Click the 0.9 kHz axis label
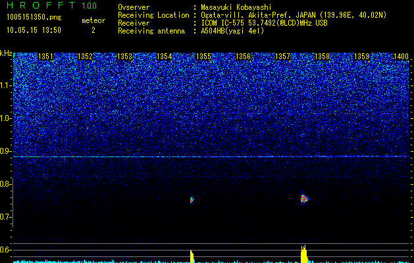414x263 pixels. pos(5,151)
